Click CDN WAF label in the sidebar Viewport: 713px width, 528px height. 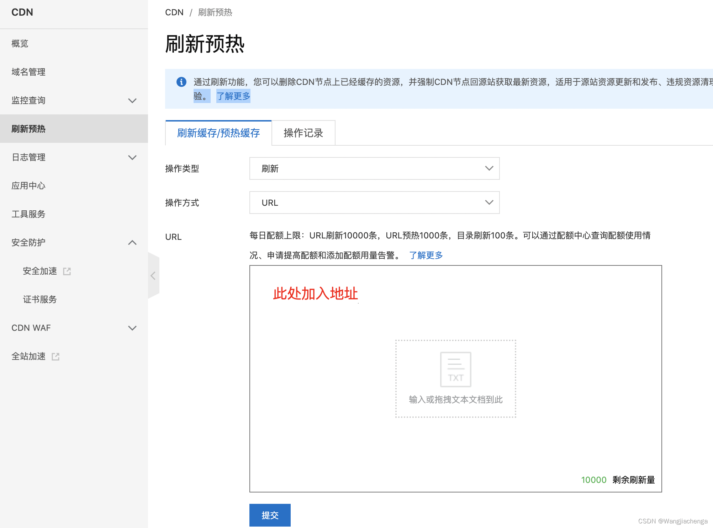31,328
